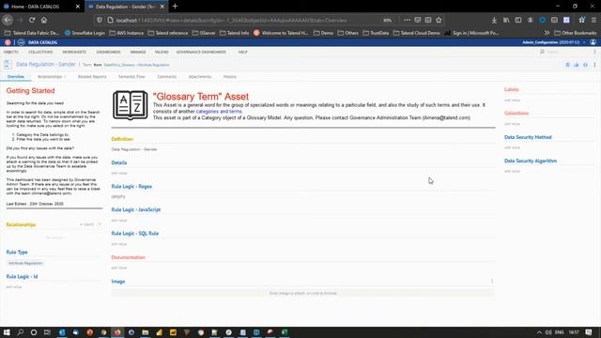Open the Admin_Configuration dropdown
This screenshot has height=338, width=601.
coord(553,42)
